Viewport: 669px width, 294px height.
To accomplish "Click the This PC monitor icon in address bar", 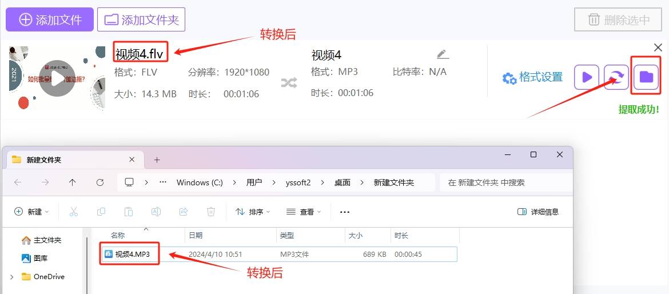I will [129, 182].
